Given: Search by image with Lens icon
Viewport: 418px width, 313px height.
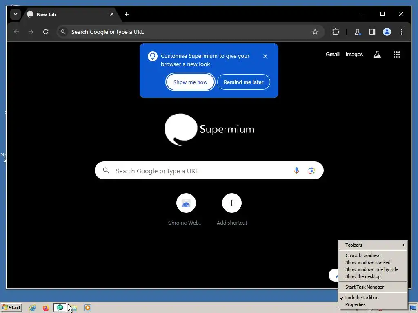Looking at the screenshot, I should pos(311,171).
